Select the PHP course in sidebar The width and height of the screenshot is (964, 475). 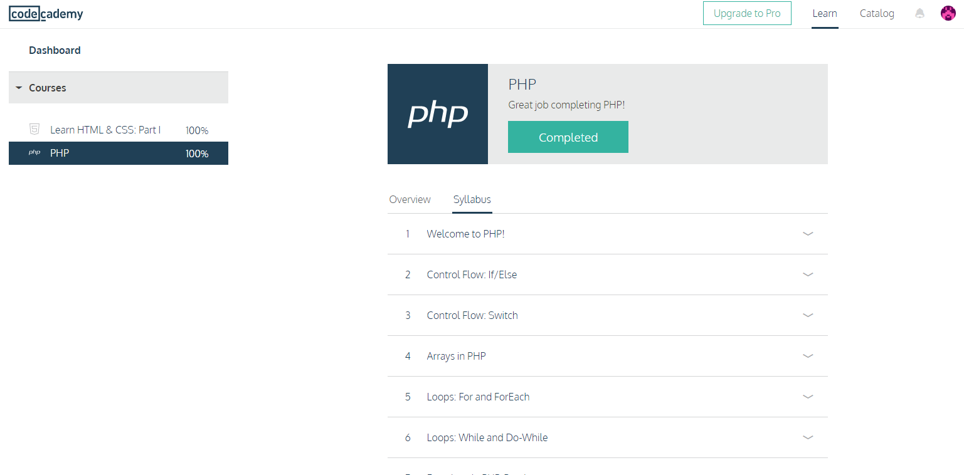[119, 153]
